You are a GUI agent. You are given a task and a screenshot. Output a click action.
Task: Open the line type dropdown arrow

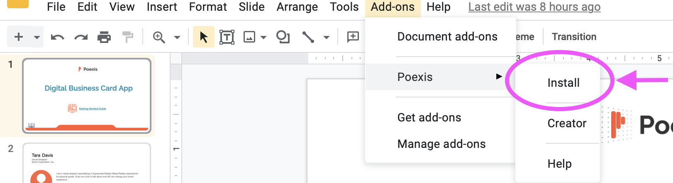pyautogui.click(x=327, y=37)
